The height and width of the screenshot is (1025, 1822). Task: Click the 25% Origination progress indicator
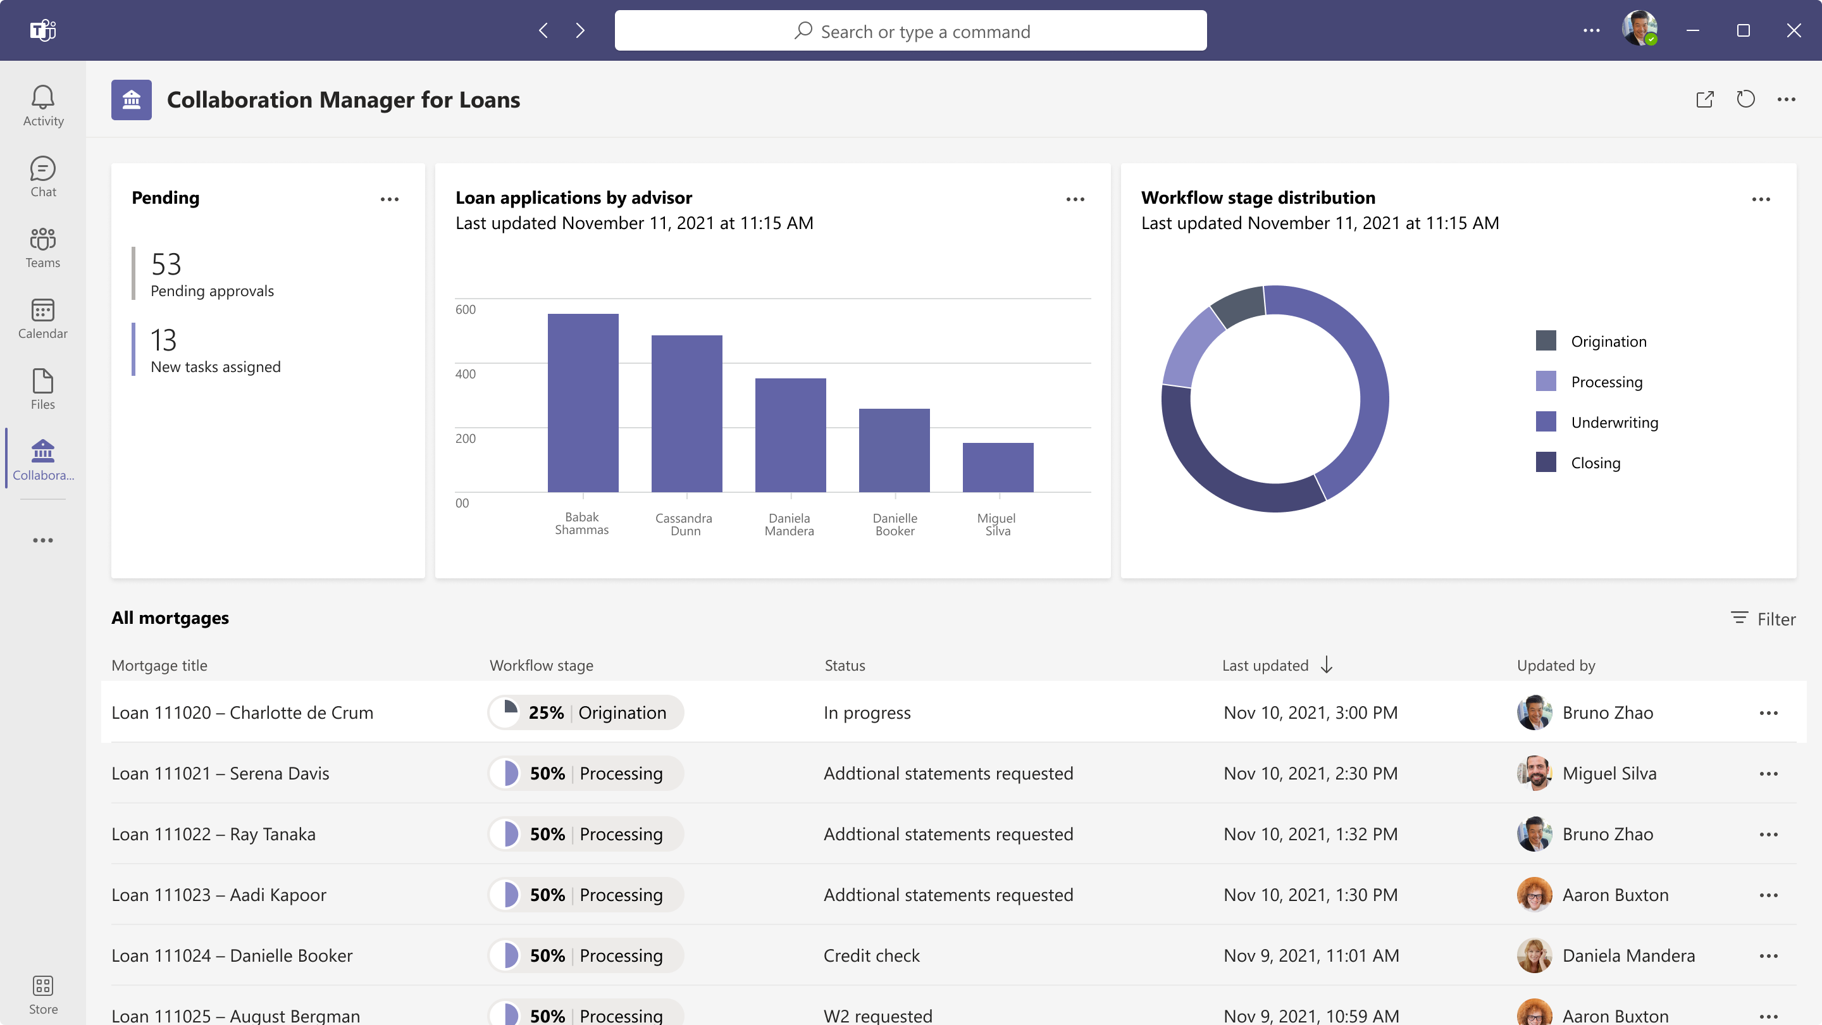click(x=585, y=712)
